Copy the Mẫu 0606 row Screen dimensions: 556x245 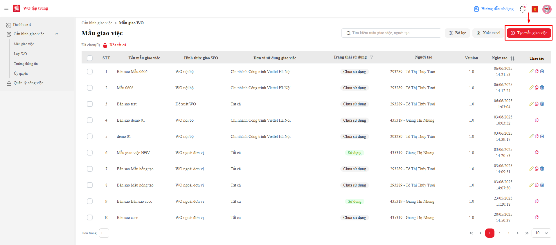(537, 87)
